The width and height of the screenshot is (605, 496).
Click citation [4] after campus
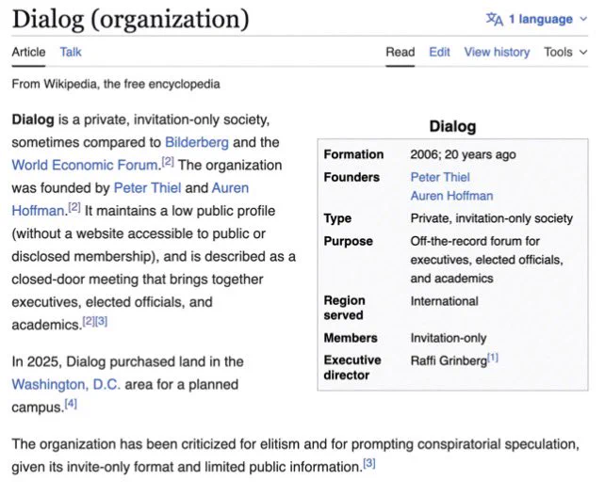click(71, 404)
